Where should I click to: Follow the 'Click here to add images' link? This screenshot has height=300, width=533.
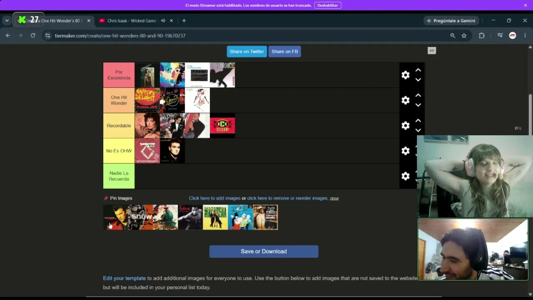(x=214, y=198)
